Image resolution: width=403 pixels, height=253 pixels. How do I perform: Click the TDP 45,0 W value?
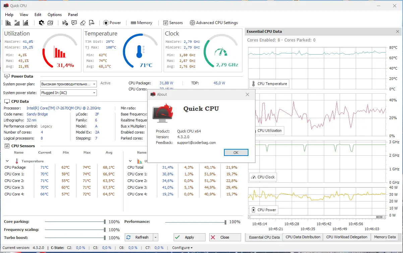pos(219,83)
